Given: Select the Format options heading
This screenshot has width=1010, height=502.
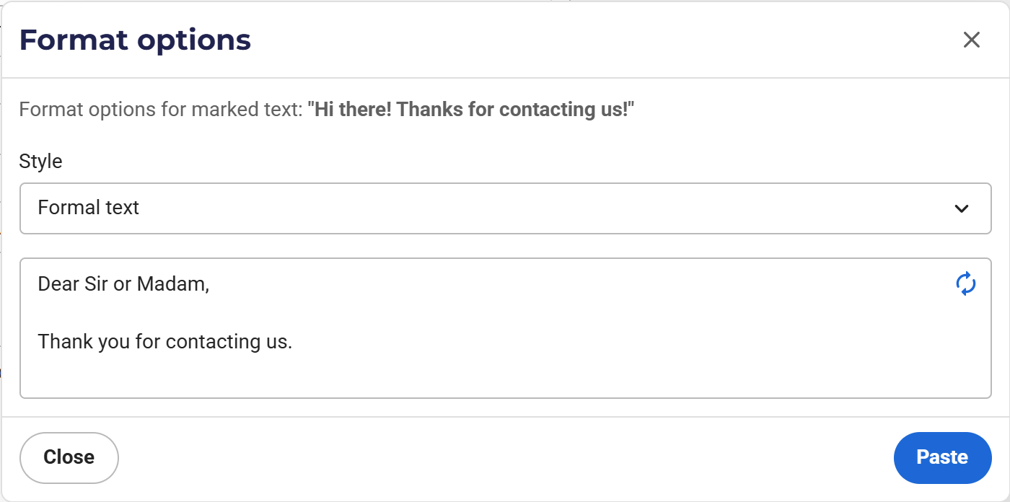Looking at the screenshot, I should click(135, 40).
